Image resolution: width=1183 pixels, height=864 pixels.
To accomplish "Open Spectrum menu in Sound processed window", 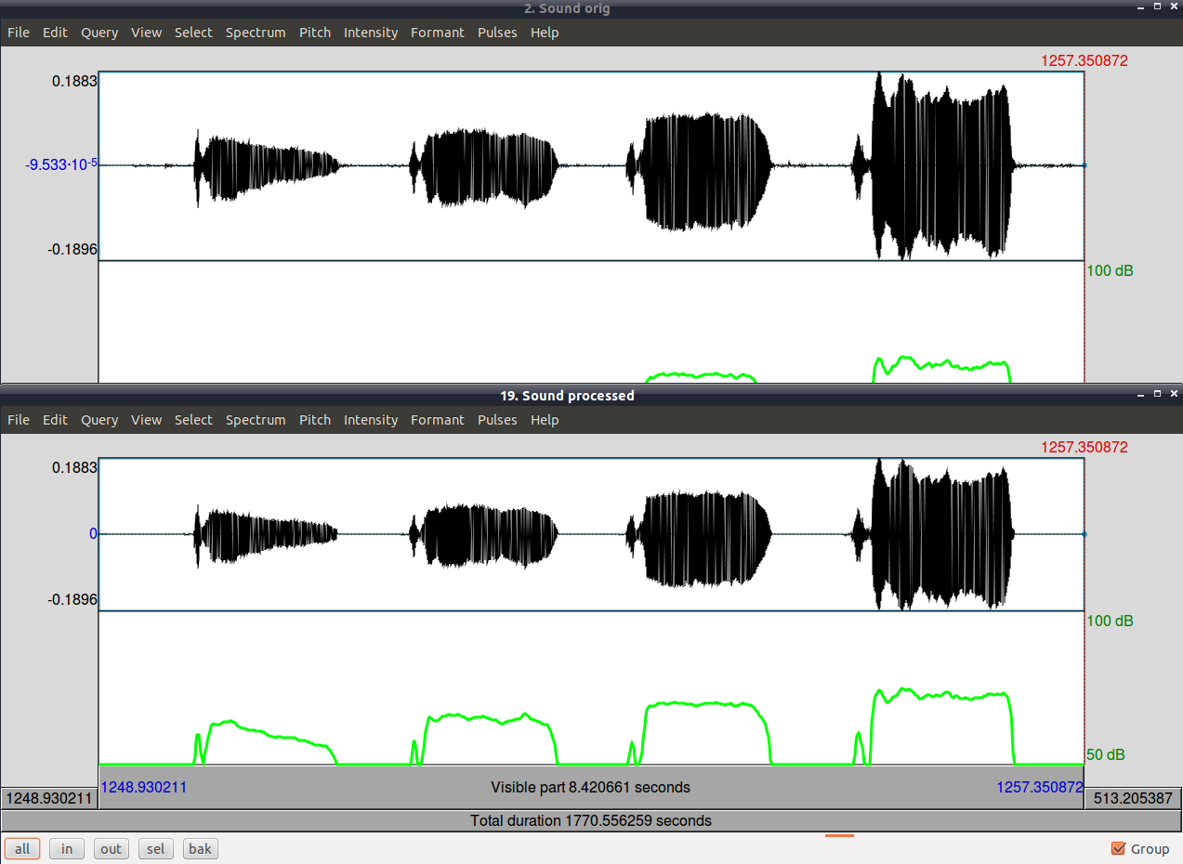I will click(256, 420).
